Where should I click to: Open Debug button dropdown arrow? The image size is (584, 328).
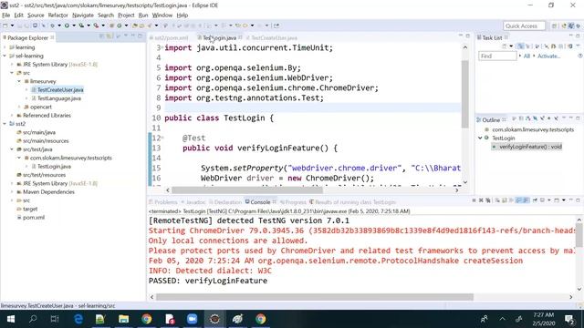(59, 26)
